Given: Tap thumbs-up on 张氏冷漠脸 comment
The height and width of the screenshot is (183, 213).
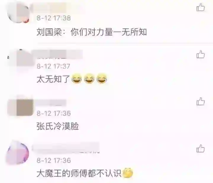Looking at the screenshot, I should tap(201, 101).
